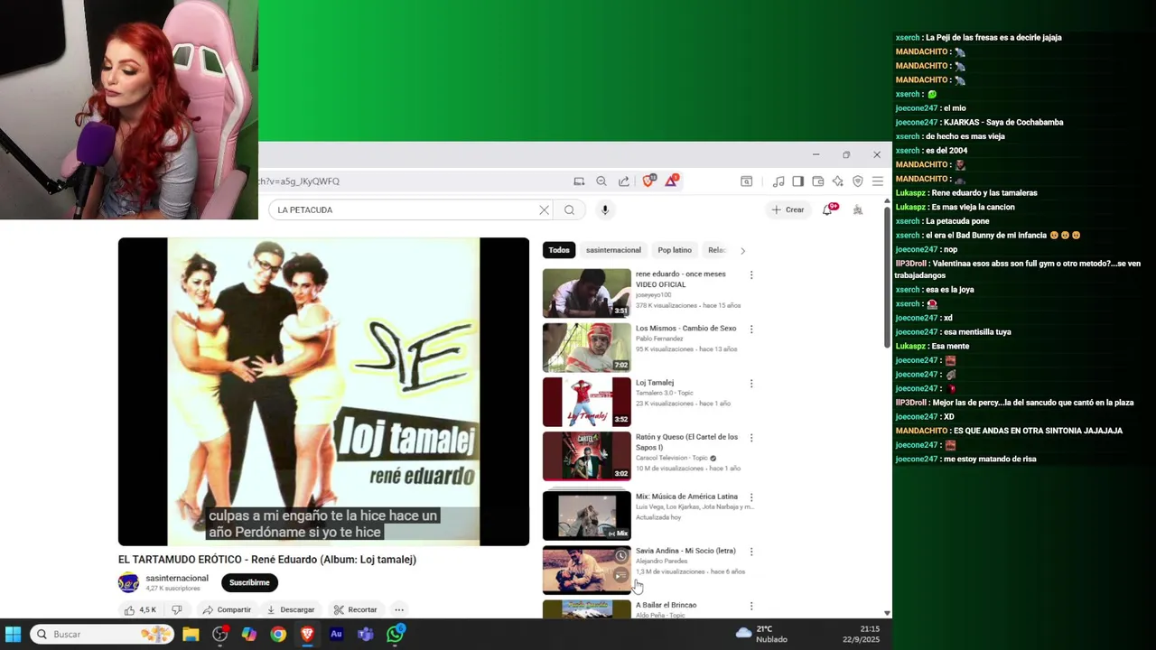Viewport: 1156px width, 650px height.
Task: Click the Brave Shields lion icon
Action: pyautogui.click(x=648, y=181)
